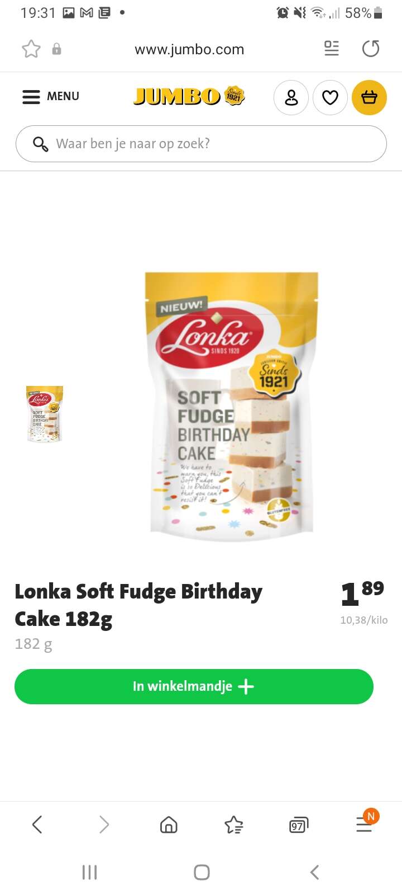402x895 pixels.
Task: Tap the large Lonka fudge product image
Action: point(231,407)
